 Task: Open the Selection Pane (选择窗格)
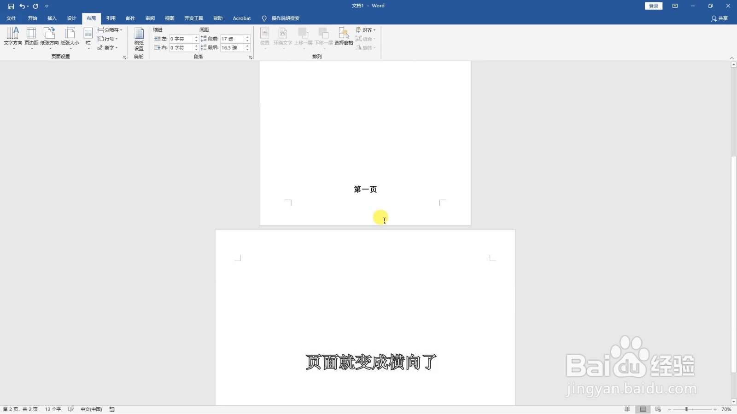click(344, 37)
